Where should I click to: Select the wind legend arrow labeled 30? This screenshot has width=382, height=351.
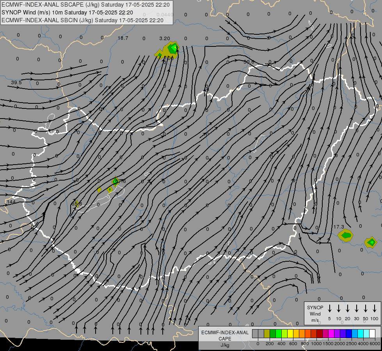coord(356,308)
